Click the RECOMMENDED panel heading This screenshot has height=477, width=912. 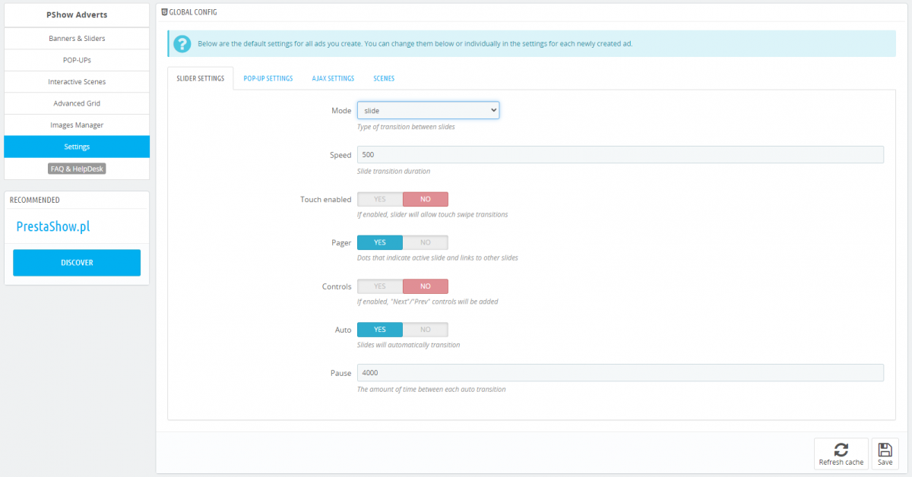[x=34, y=200]
